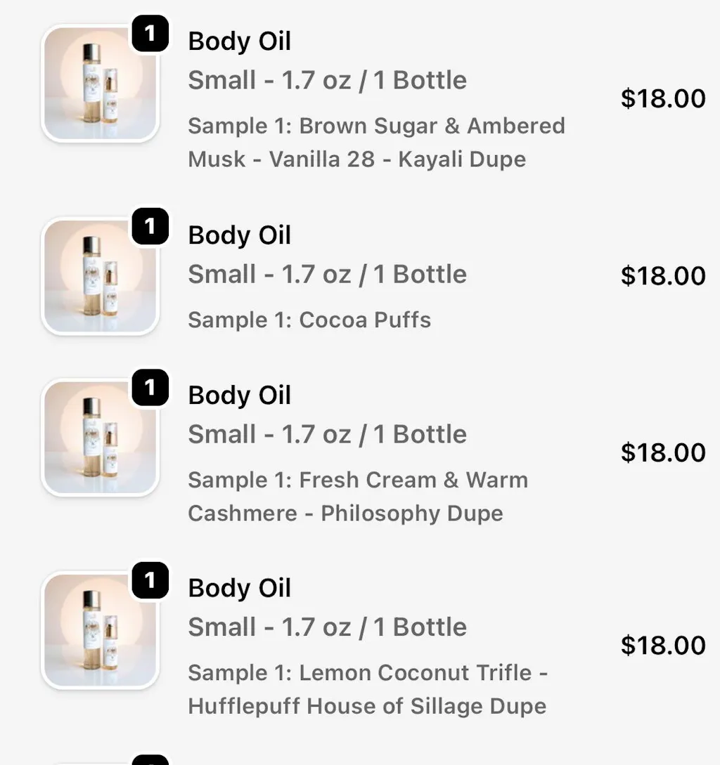The height and width of the screenshot is (765, 720).
Task: Open Body Oil title above Brown Sugar sample
Action: pyautogui.click(x=239, y=42)
